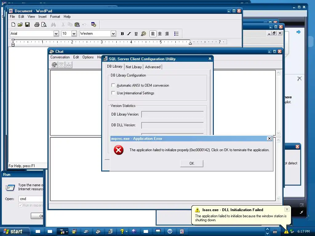The height and width of the screenshot is (236, 315).
Task: Open WordPad Edit menu
Action: (x=21, y=17)
